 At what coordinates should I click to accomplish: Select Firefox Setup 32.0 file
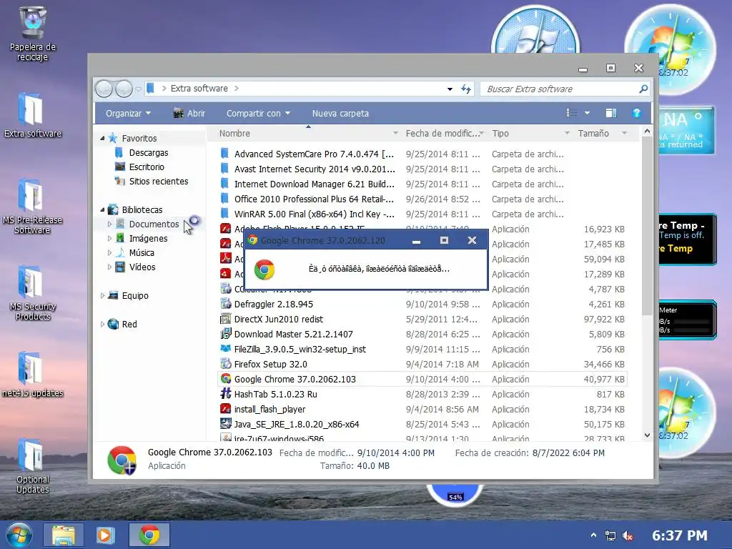(x=271, y=364)
